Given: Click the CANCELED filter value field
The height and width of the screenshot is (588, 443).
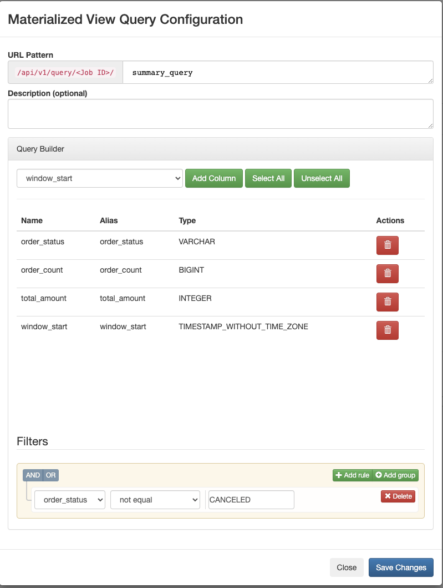Looking at the screenshot, I should coord(251,500).
